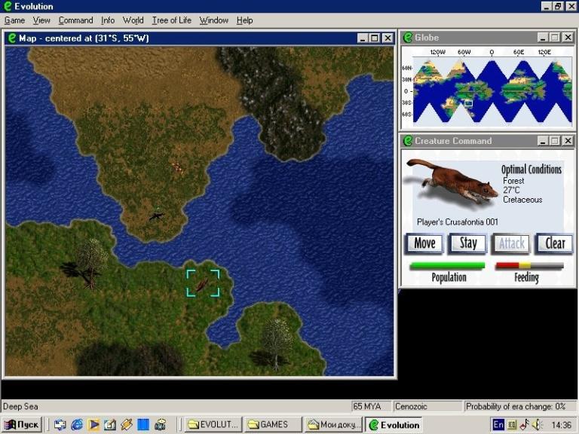579x434 pixels.
Task: Open the Game menu
Action: click(x=14, y=20)
